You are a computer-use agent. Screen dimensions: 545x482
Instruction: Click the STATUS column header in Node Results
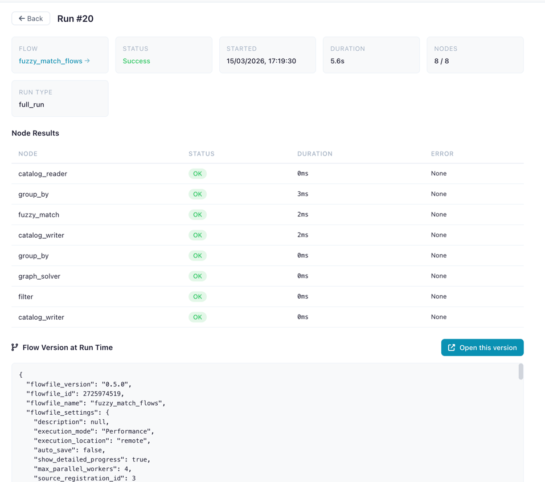coord(202,154)
